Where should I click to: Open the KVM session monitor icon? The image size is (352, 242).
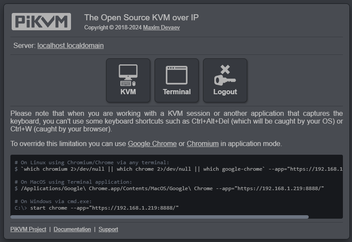pyautogui.click(x=128, y=75)
